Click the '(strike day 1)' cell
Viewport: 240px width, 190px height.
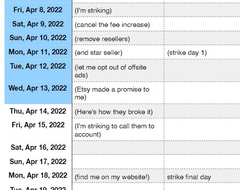[202, 52]
